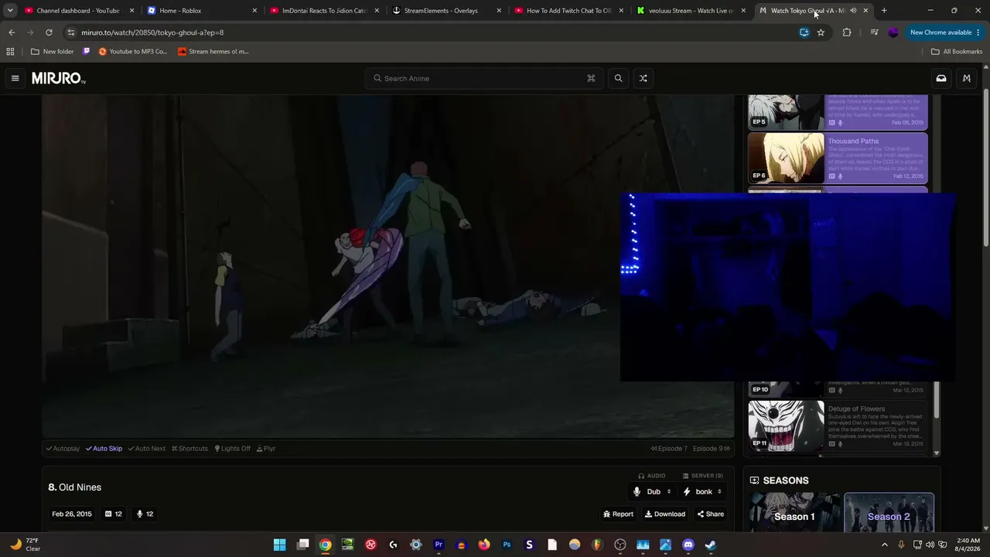This screenshot has width=990, height=557.
Task: Open the Miruro sidebar hamburger menu
Action: (x=15, y=78)
